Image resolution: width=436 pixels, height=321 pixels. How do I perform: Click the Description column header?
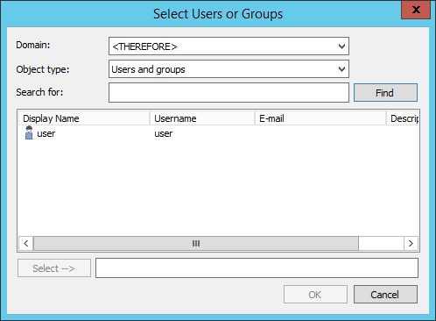click(x=403, y=118)
